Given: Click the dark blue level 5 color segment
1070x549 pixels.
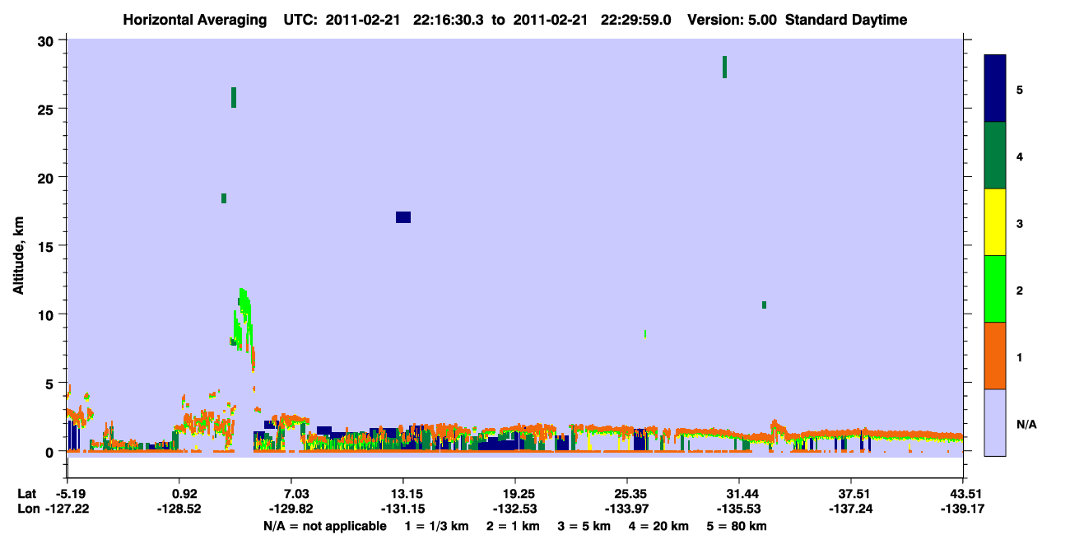Looking at the screenshot, I should point(995,88).
